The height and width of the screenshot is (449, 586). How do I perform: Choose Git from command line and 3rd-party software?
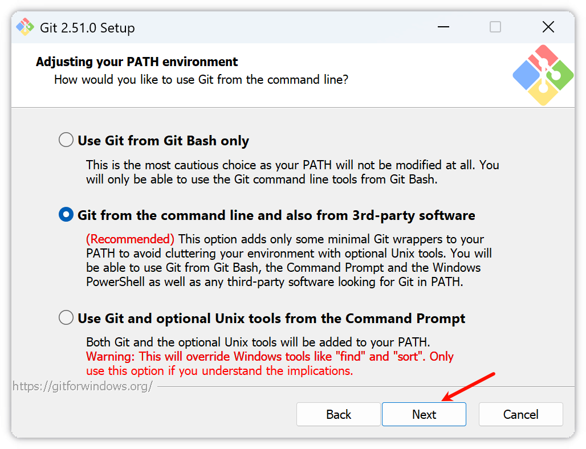[66, 215]
